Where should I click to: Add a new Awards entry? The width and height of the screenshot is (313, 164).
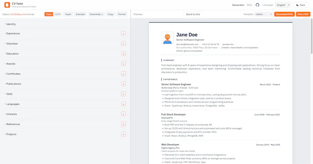(123, 64)
